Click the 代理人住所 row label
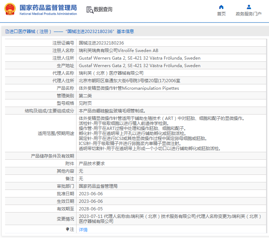Viewport: 269px width, 238px height. point(63,81)
